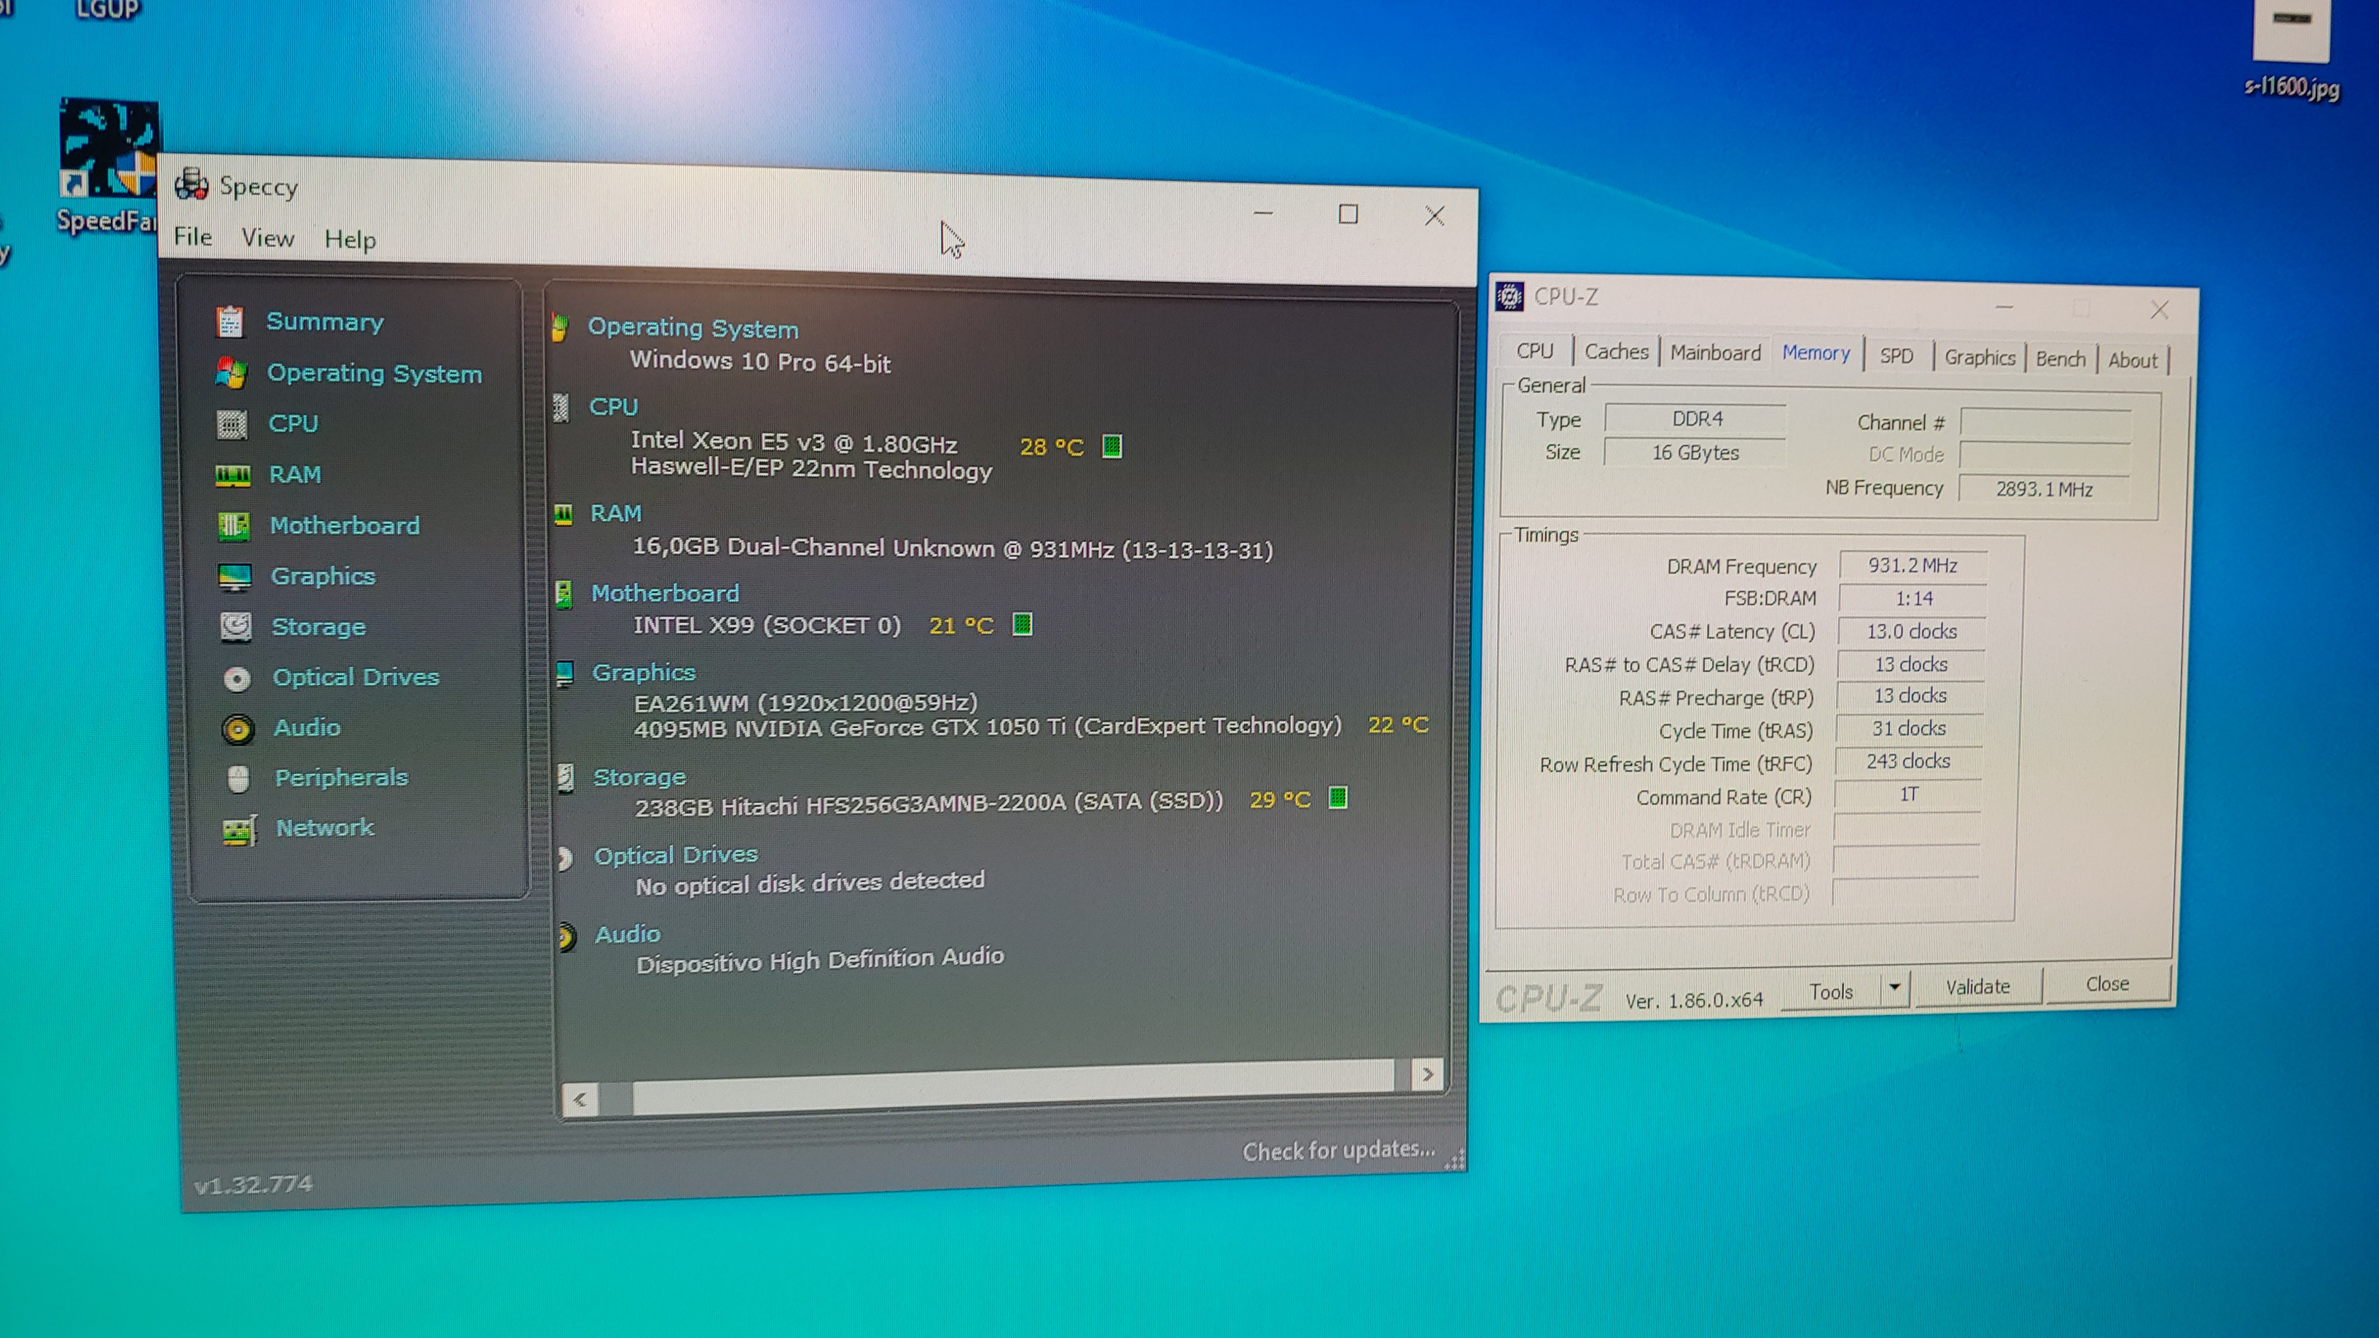Click the RAM heading in Speccy summary
This screenshot has width=2379, height=1338.
coord(615,513)
